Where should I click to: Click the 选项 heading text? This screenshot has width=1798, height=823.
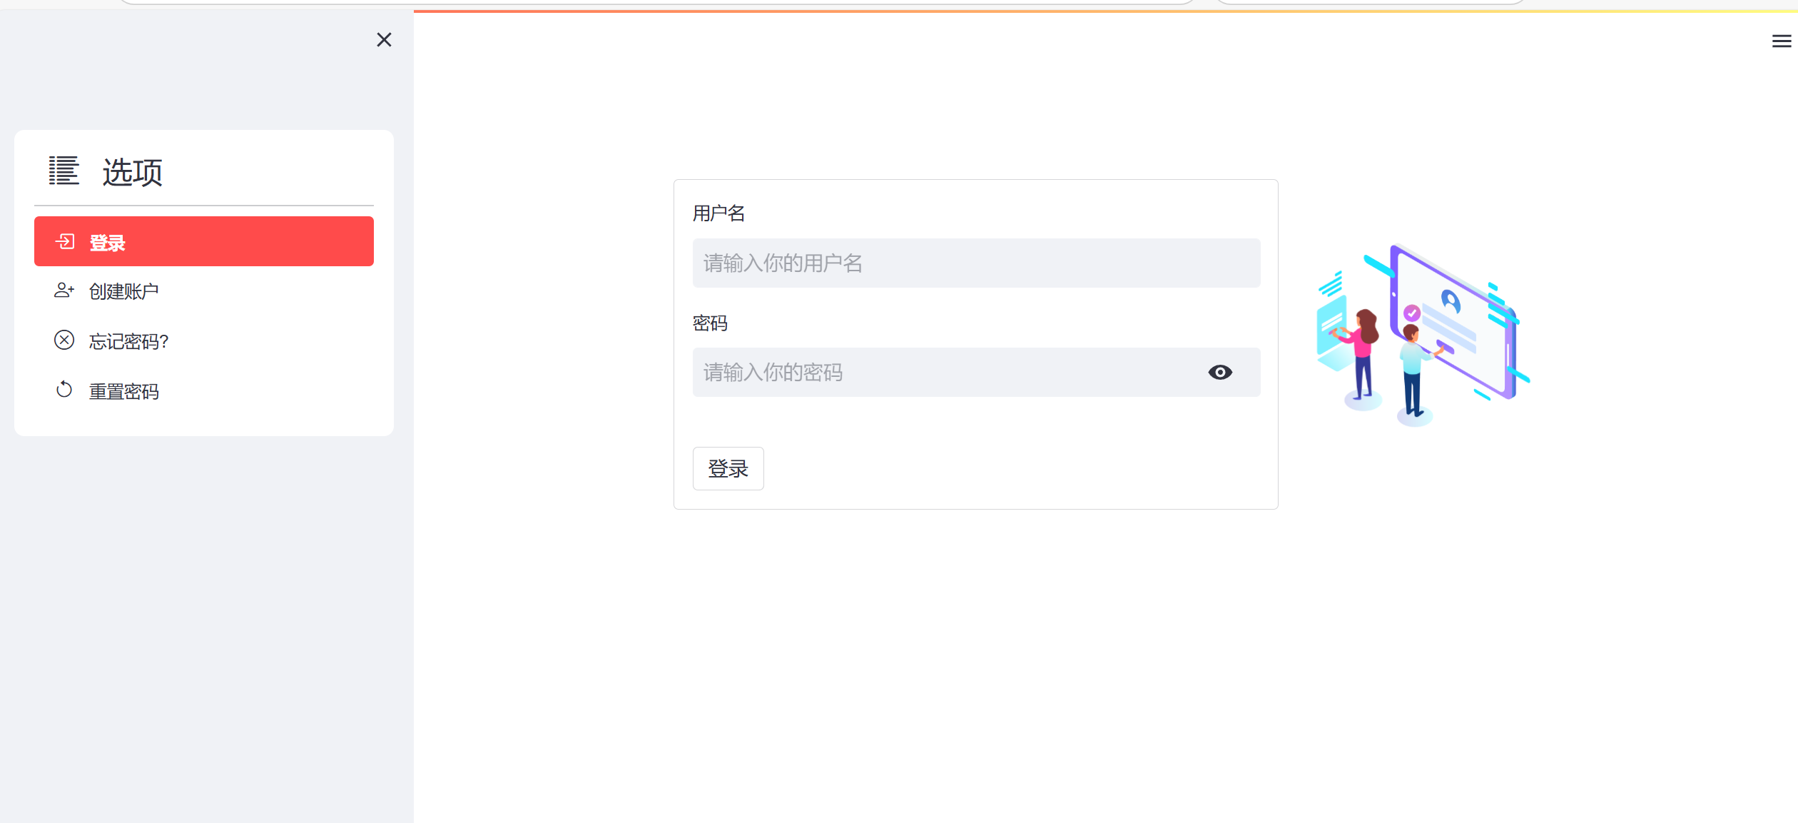tap(133, 172)
